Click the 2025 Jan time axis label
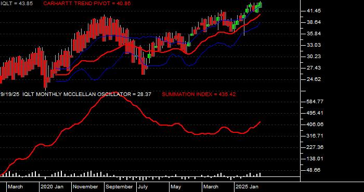 coord(247,187)
